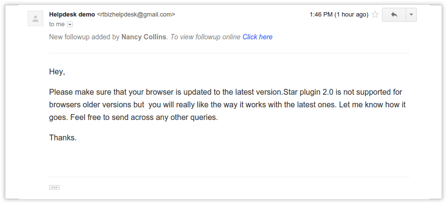
Task: Click the italic "To view followup online" text
Action: pos(205,37)
